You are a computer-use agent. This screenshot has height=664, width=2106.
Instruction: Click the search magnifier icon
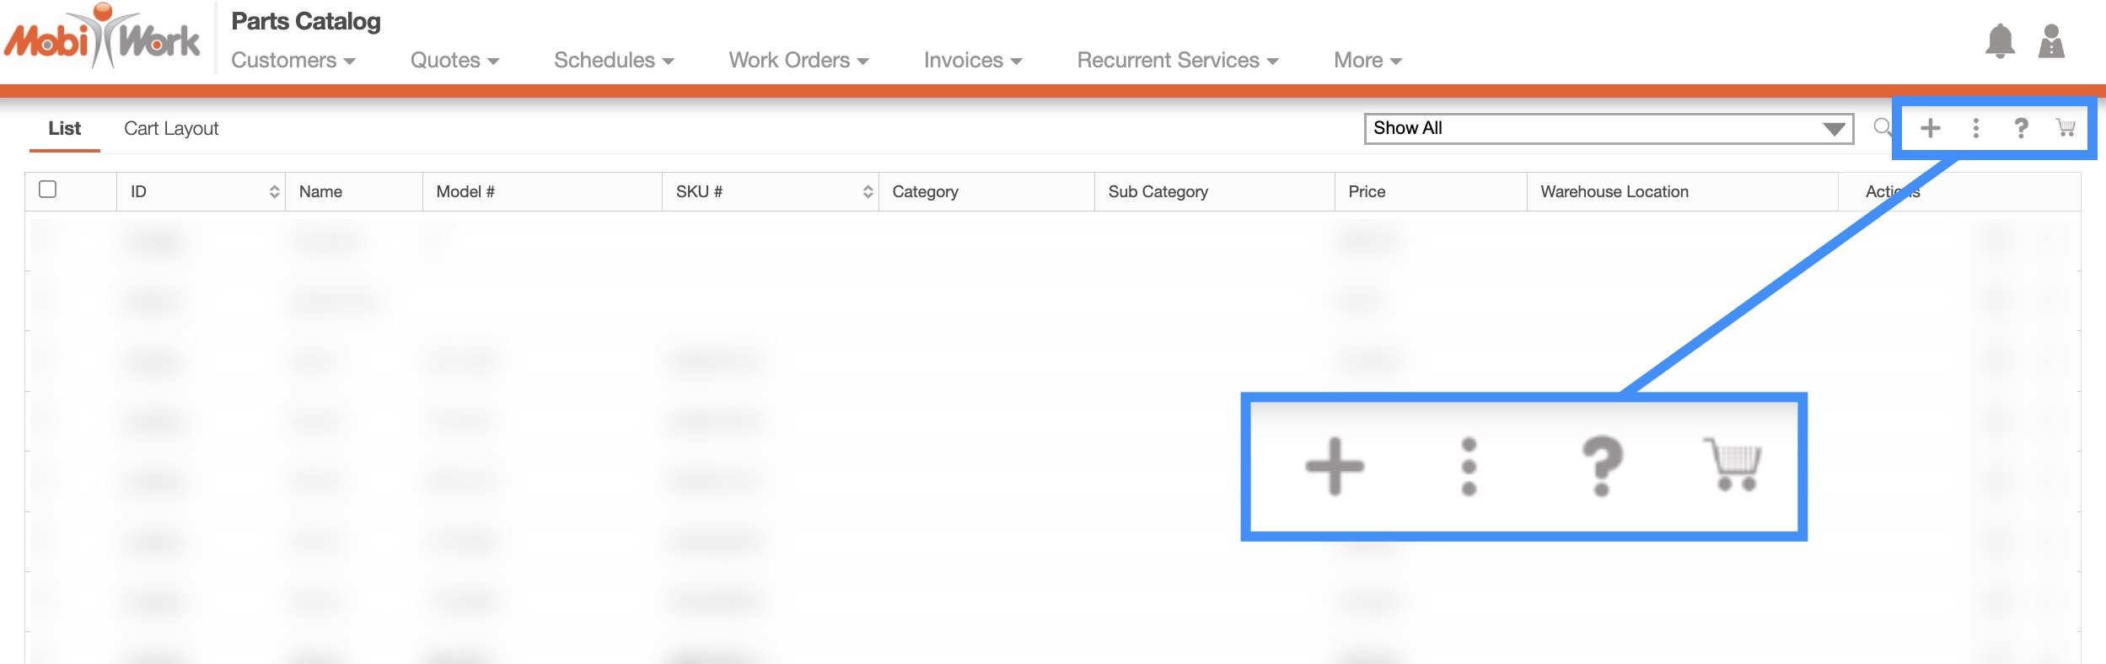click(1882, 127)
